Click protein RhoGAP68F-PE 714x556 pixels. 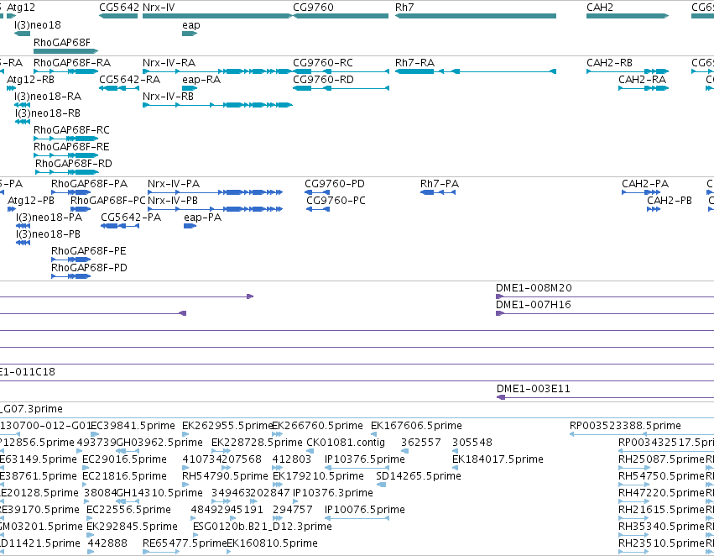point(88,251)
